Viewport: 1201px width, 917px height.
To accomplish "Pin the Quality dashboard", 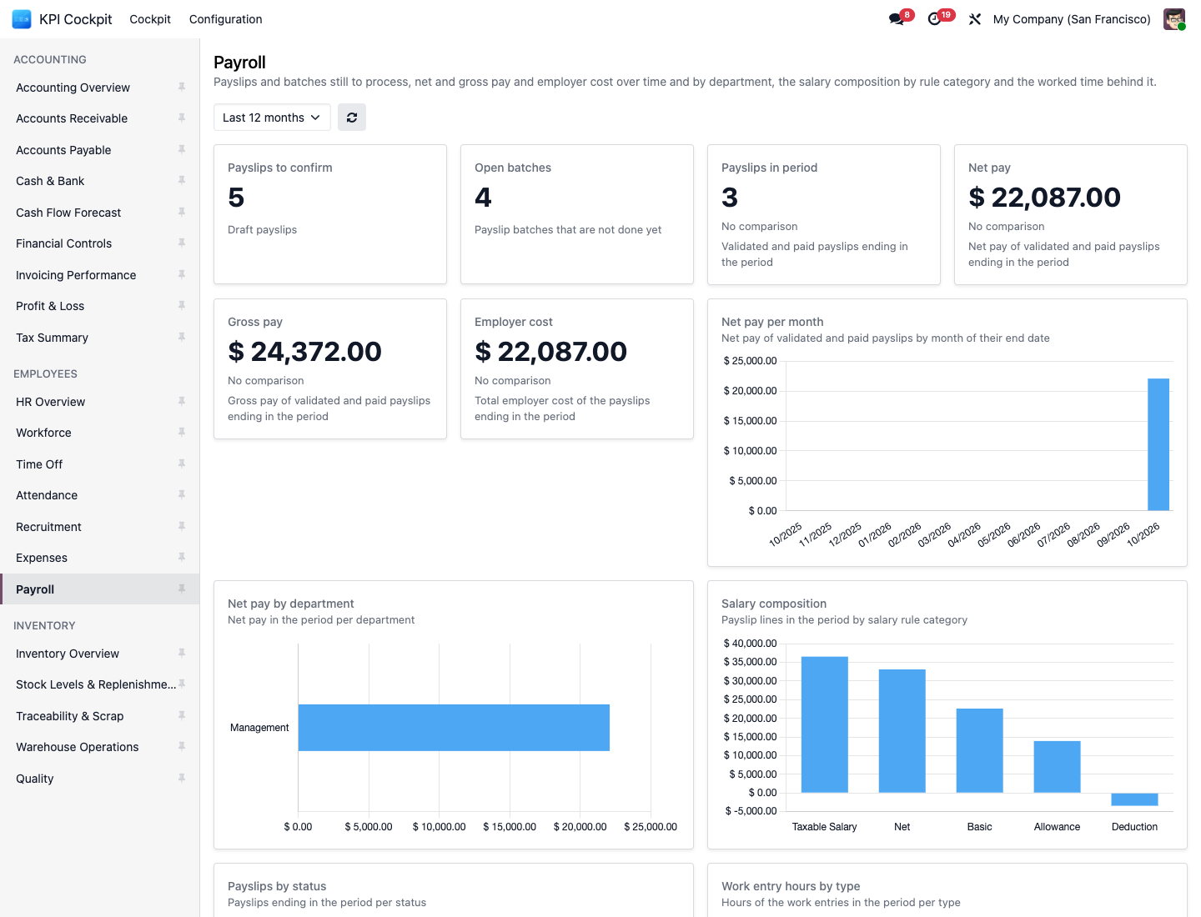I will (x=182, y=779).
